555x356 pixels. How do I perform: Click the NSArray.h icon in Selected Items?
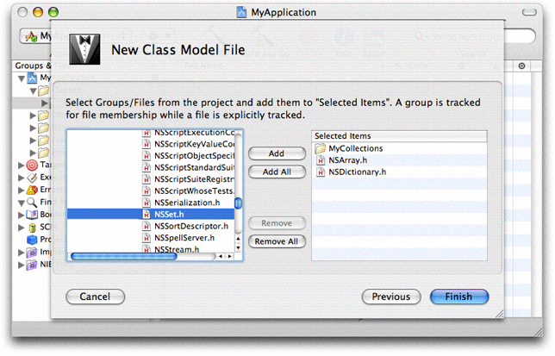point(320,160)
